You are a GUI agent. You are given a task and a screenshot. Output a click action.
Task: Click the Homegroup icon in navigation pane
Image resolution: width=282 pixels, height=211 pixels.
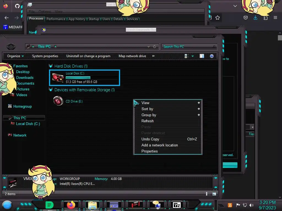point(10,106)
